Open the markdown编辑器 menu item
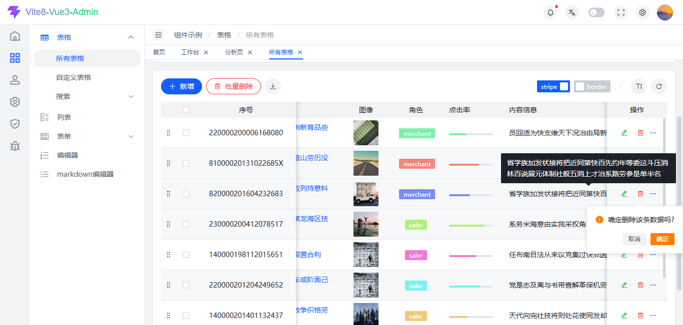 [87, 174]
